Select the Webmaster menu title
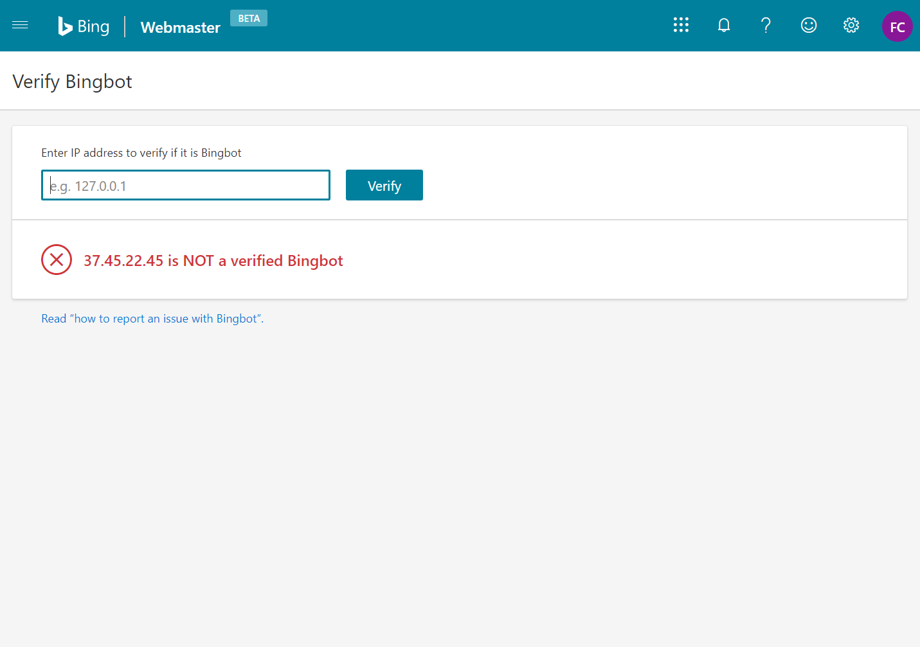 [x=180, y=28]
